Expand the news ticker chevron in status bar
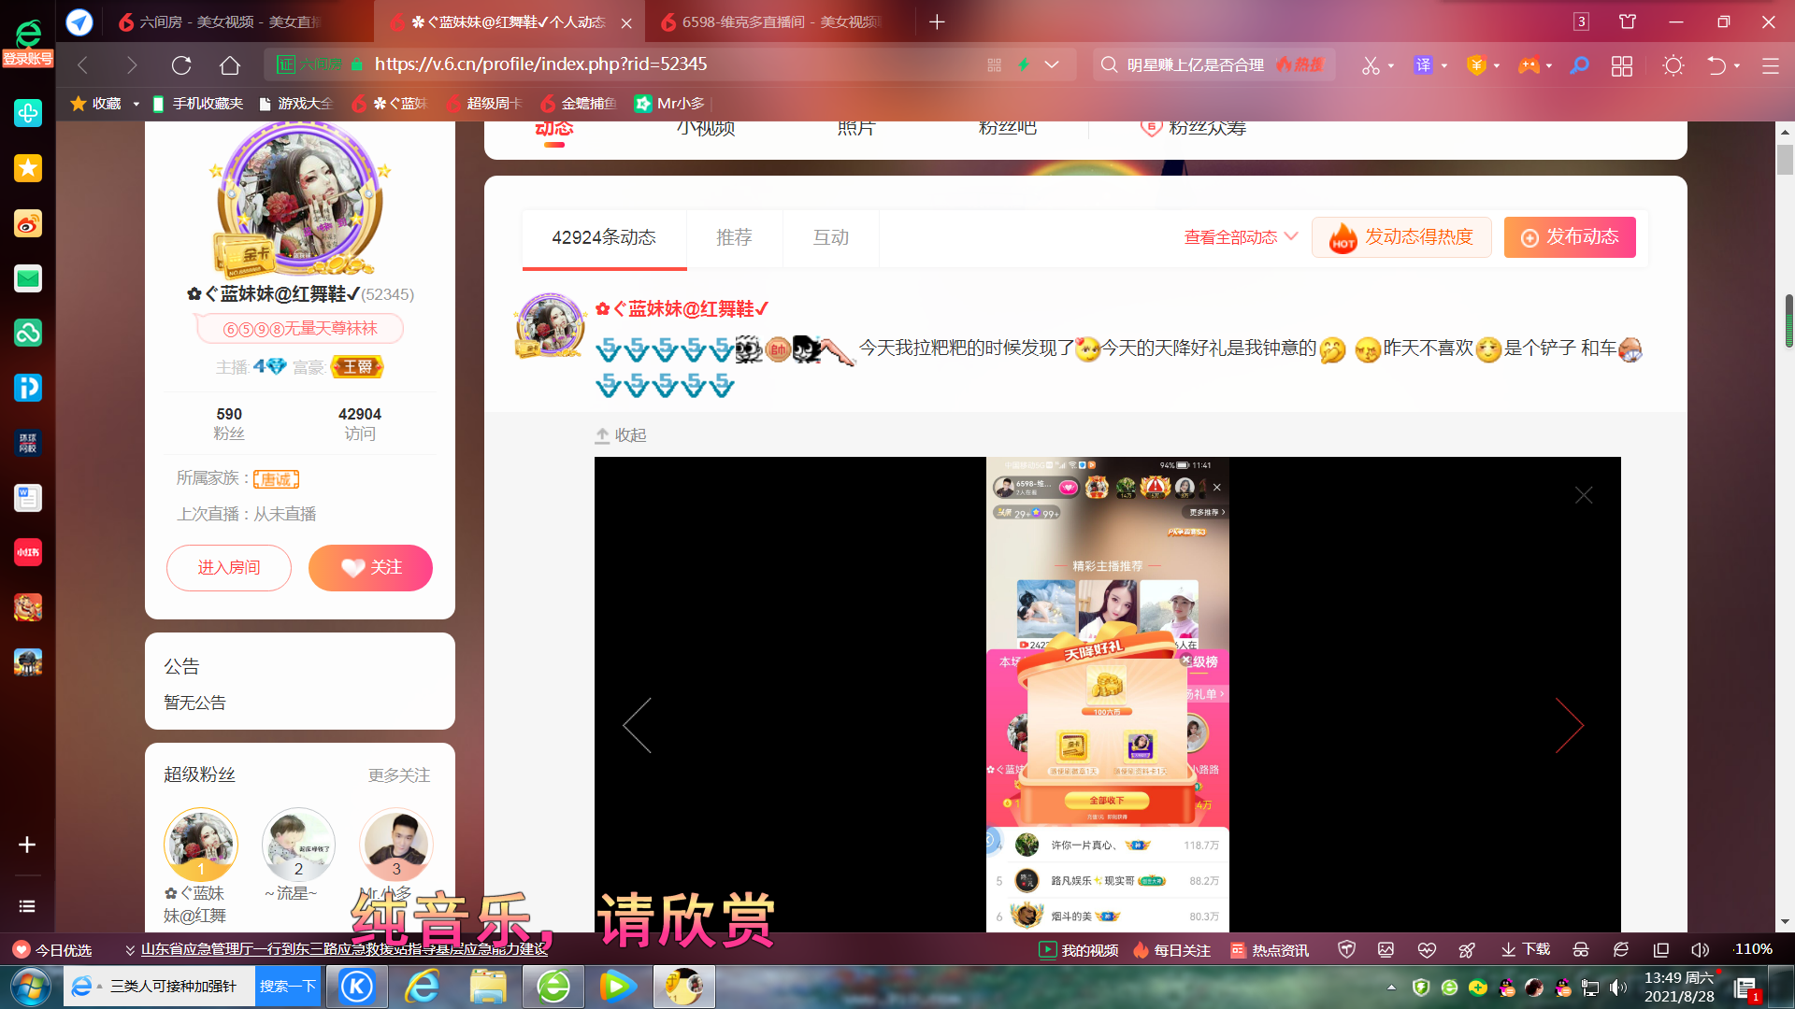The width and height of the screenshot is (1795, 1009). pyautogui.click(x=130, y=950)
